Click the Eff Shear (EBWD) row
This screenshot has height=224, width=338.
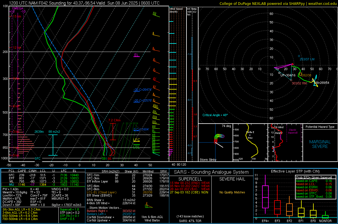pyautogui.click(x=128, y=195)
